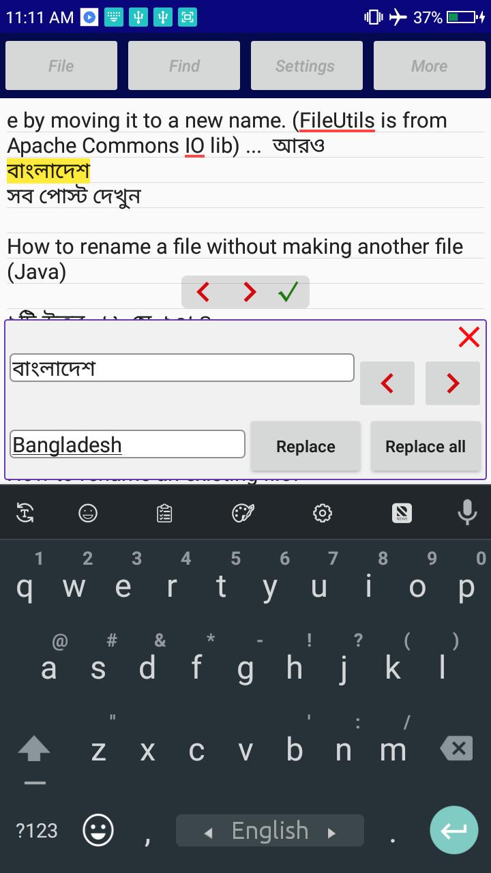The width and height of the screenshot is (491, 873).
Task: Open keyboard theme palette icon
Action: pos(243,513)
